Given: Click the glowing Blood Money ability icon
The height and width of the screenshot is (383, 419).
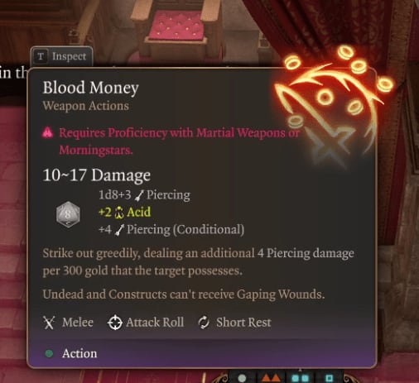Looking at the screenshot, I should pos(333,105).
